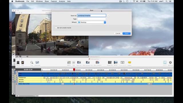Click the resize icon below the video

17,57
